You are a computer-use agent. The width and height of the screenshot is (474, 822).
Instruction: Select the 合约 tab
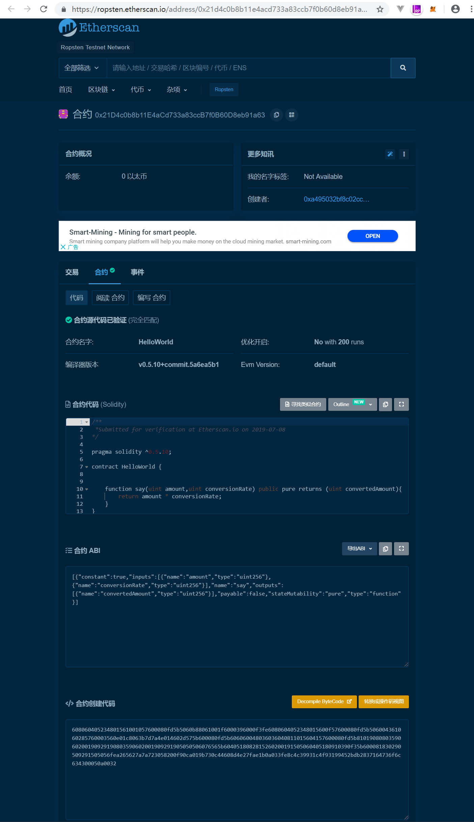pos(105,272)
